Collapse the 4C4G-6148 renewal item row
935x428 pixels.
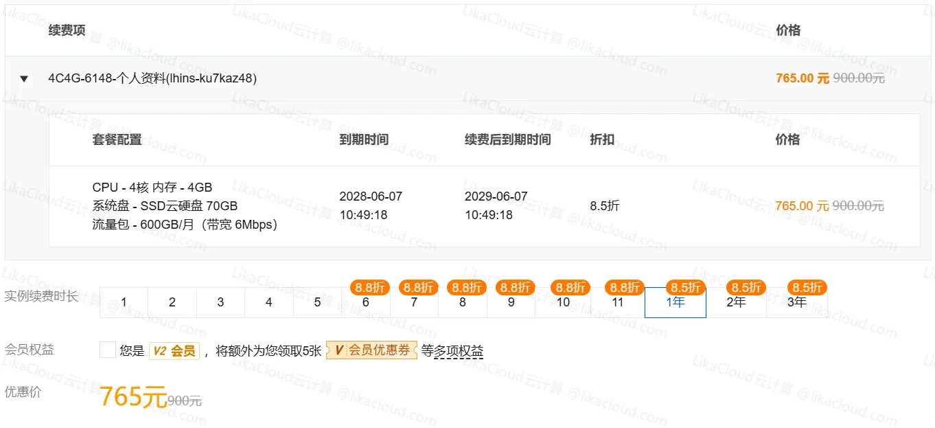click(24, 79)
